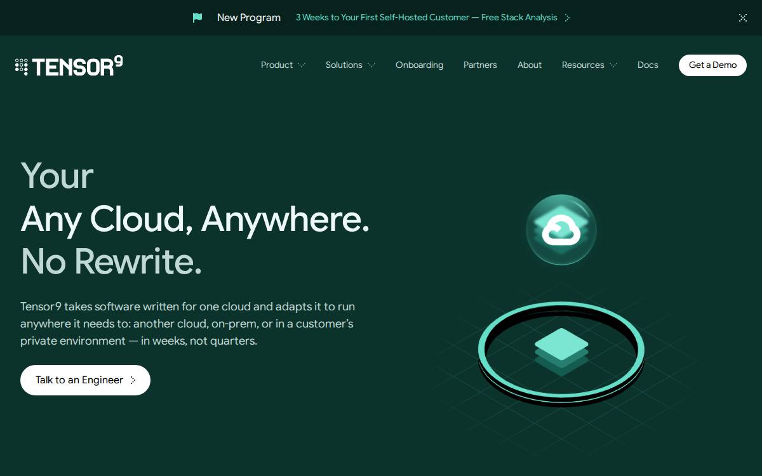
Task: Click Talk to an Engineer button
Action: pos(85,380)
